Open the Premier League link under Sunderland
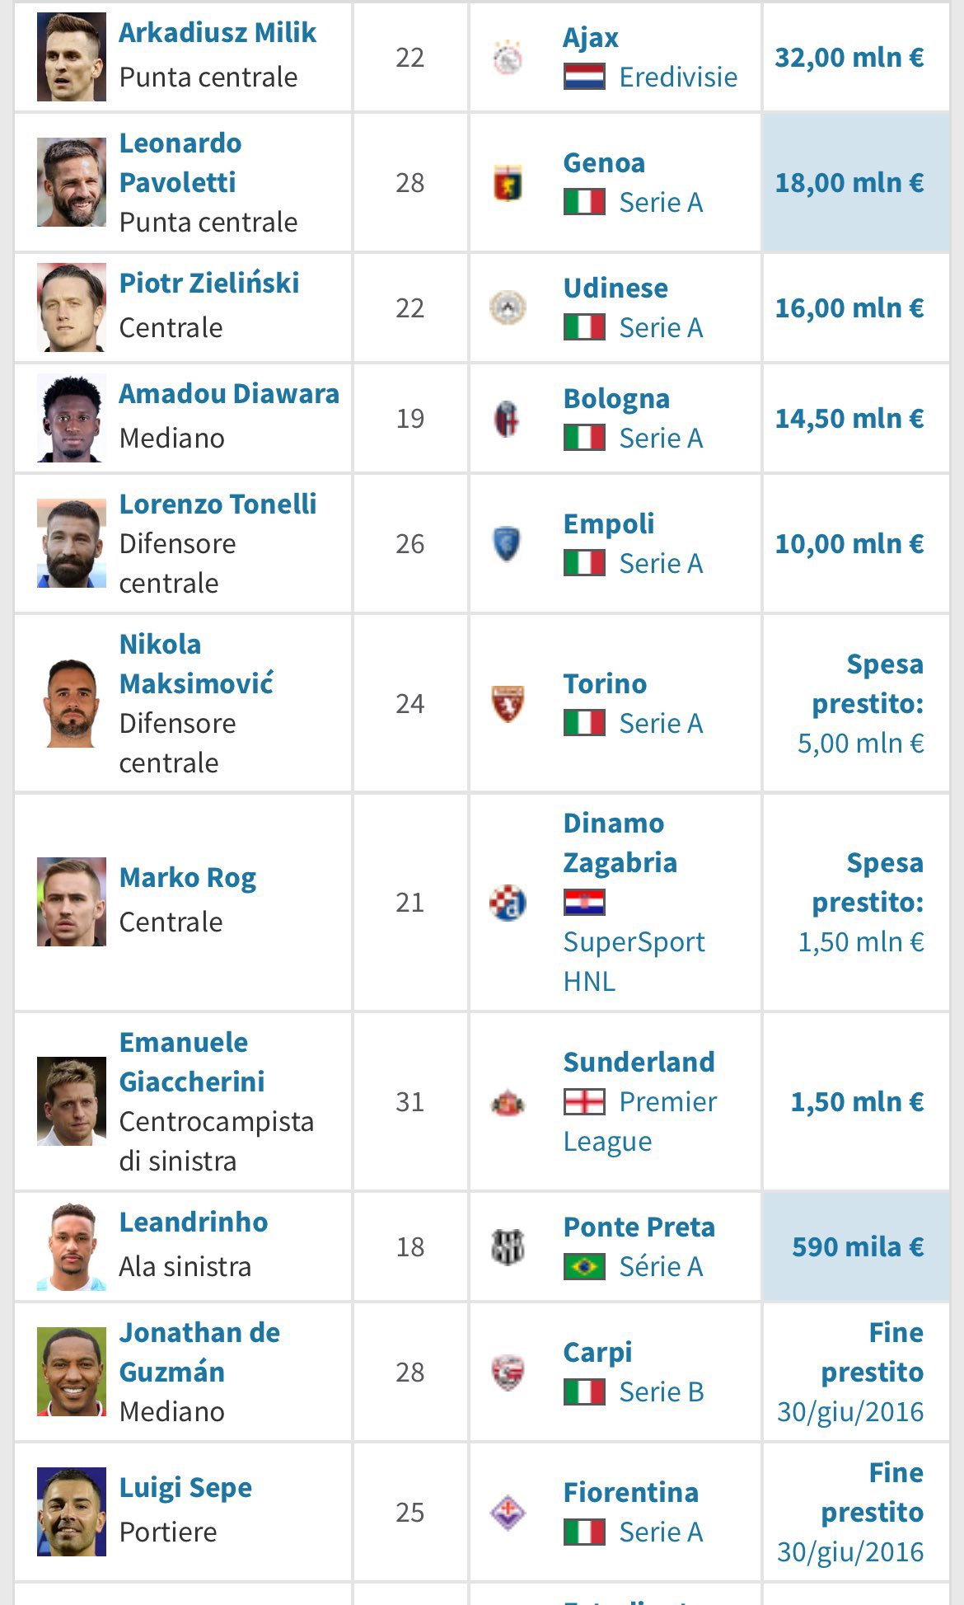Screen dimensions: 964x1605 [640, 1122]
